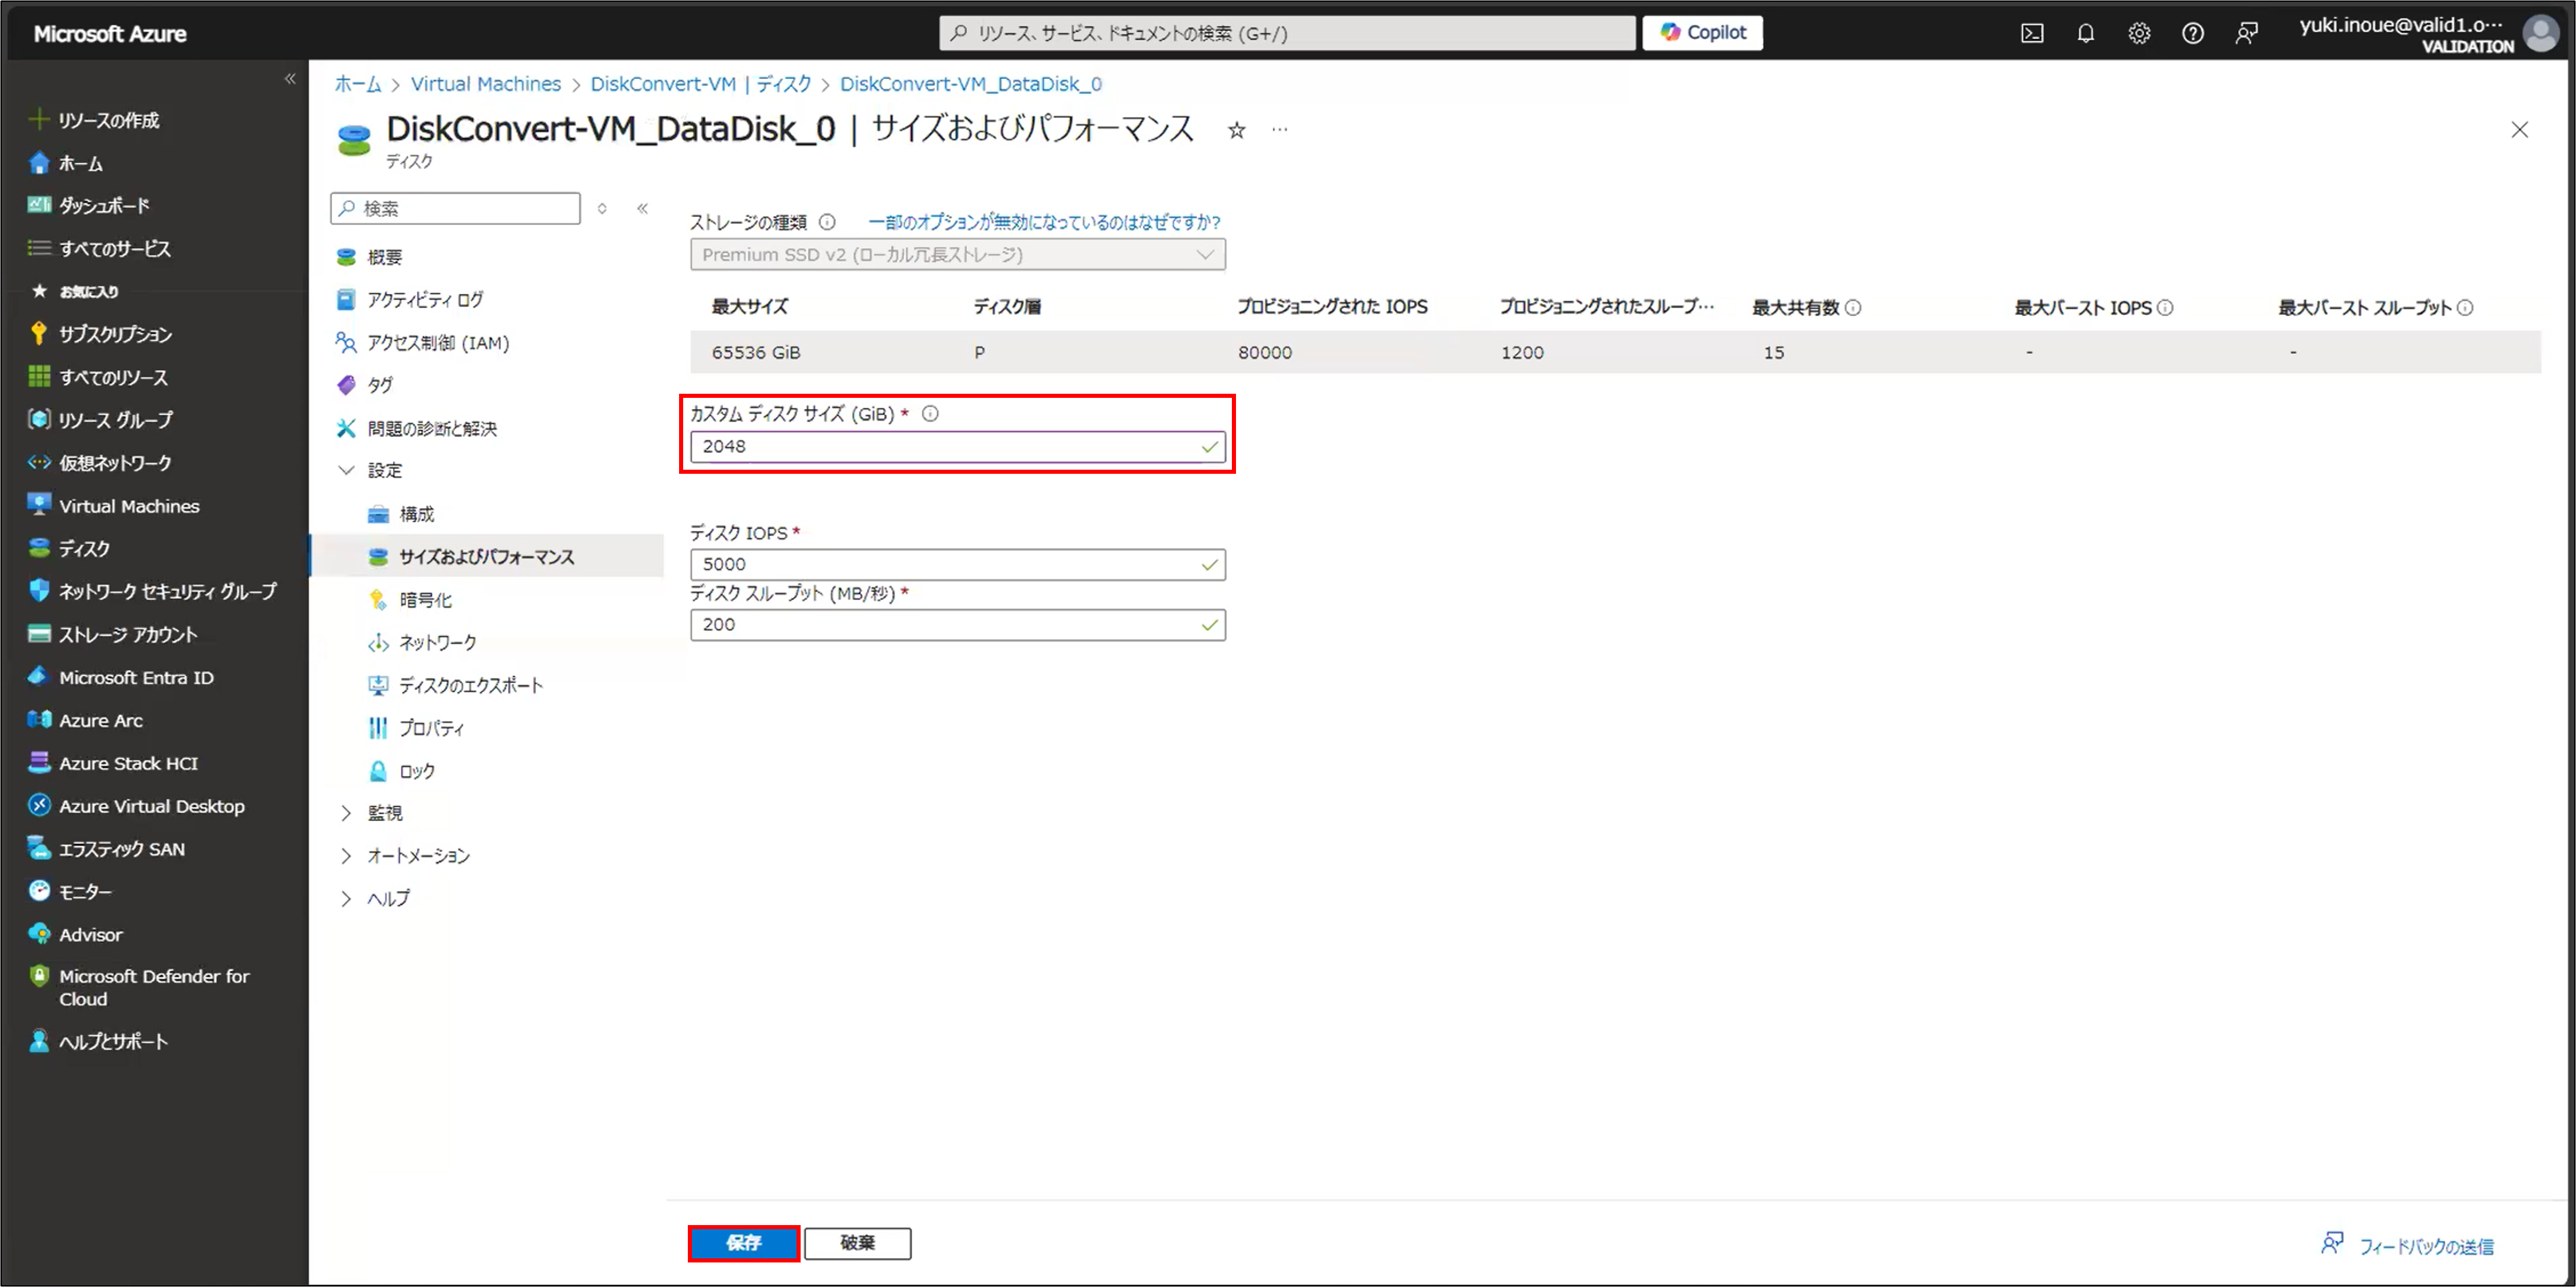This screenshot has height=1287, width=2576.
Task: Show info for custom disk size
Action: tap(930, 414)
